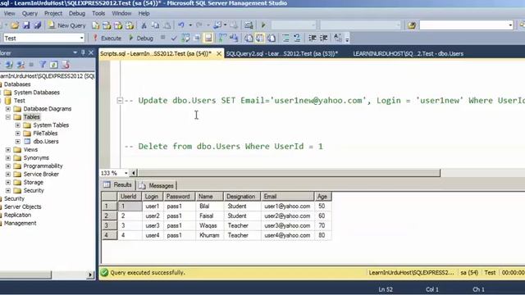The width and height of the screenshot is (525, 295).
Task: Open SQL Editor toolbar options overflow arrow
Action: [347, 39]
